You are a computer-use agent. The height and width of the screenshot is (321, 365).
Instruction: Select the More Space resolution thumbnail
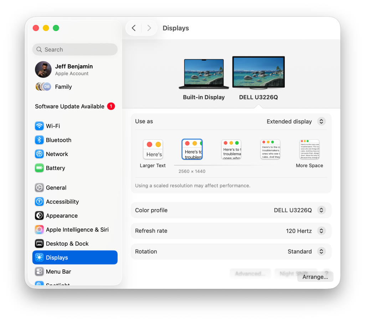pyautogui.click(x=309, y=149)
